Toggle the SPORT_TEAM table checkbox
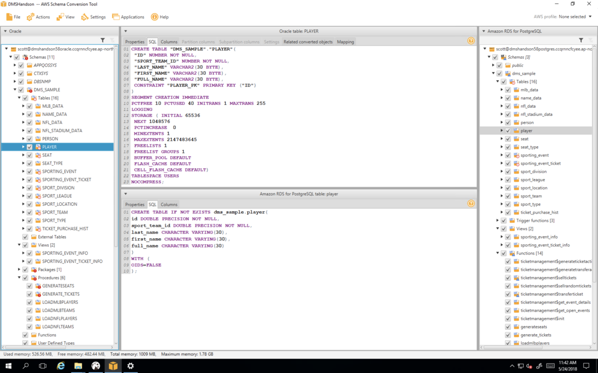This screenshot has height=373, width=598. click(x=29, y=212)
